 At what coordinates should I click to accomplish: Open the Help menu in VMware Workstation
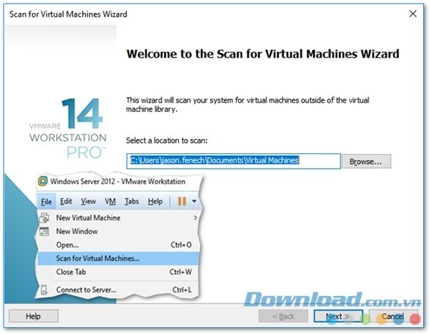pos(155,201)
